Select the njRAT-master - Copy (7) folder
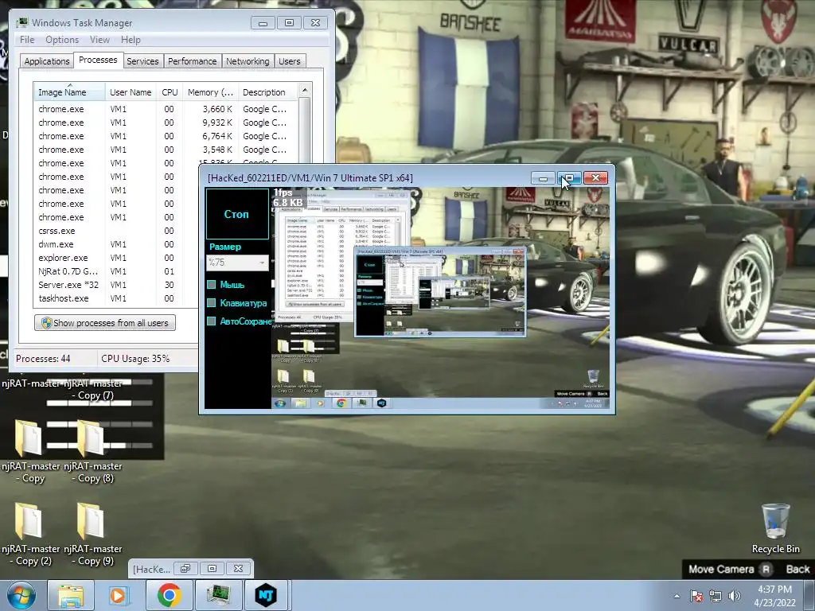The image size is (815, 611). pyautogui.click(x=92, y=389)
